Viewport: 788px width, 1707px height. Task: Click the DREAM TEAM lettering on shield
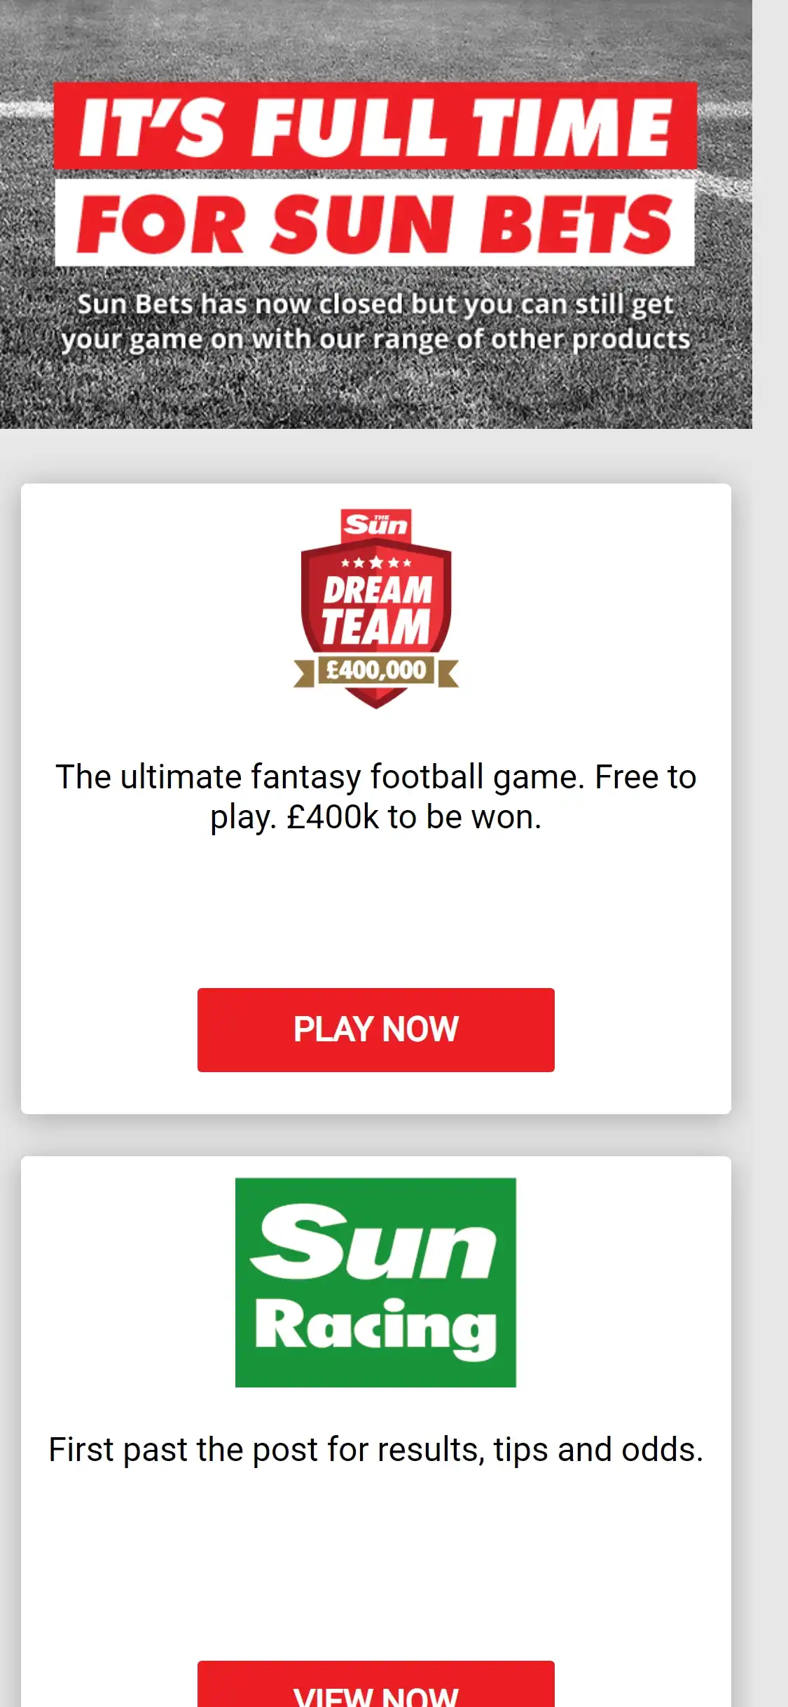tap(376, 610)
